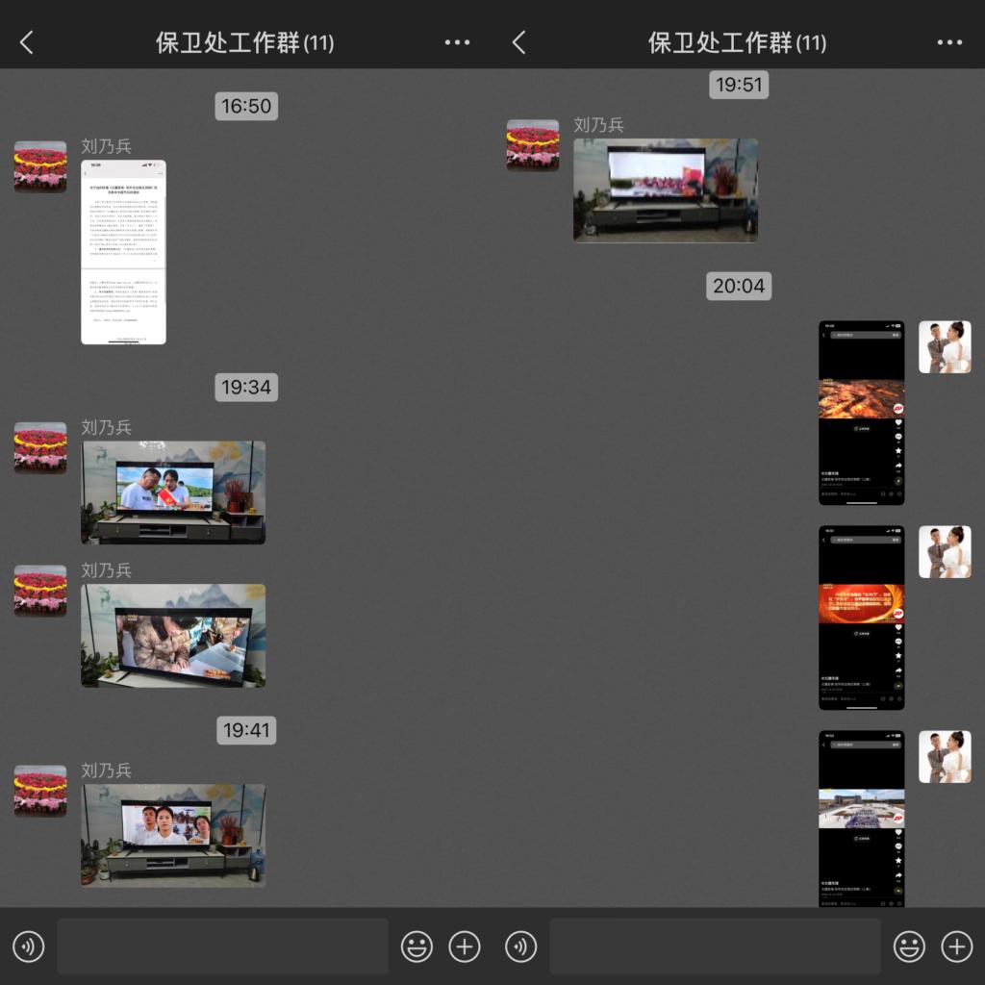The height and width of the screenshot is (985, 985).
Task: Switch to voice input in the left chat
Action: [x=29, y=947]
